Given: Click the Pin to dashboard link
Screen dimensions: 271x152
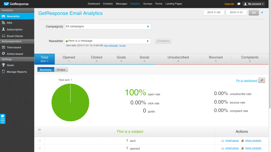Looking at the screenshot, I should click(x=246, y=81).
